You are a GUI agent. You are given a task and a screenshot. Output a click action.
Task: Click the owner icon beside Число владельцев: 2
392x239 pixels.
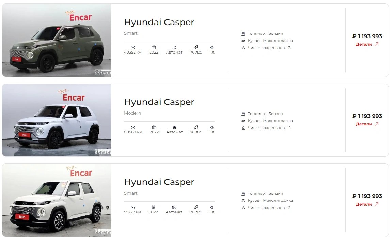click(243, 208)
